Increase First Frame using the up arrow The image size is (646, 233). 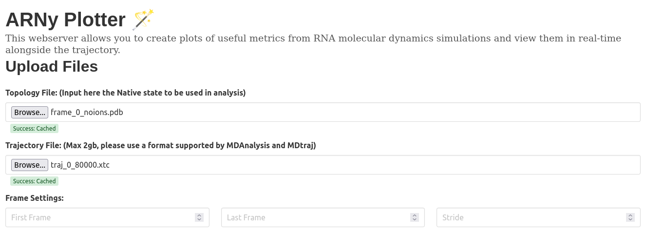(x=199, y=215)
